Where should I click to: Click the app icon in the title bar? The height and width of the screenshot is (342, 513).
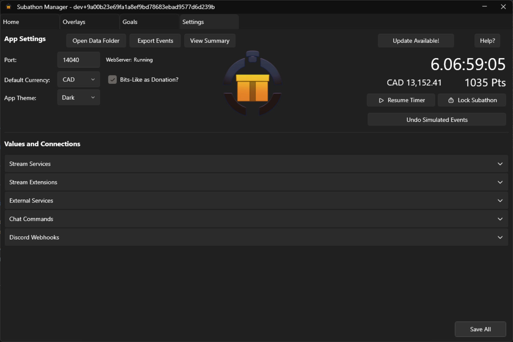click(9, 7)
